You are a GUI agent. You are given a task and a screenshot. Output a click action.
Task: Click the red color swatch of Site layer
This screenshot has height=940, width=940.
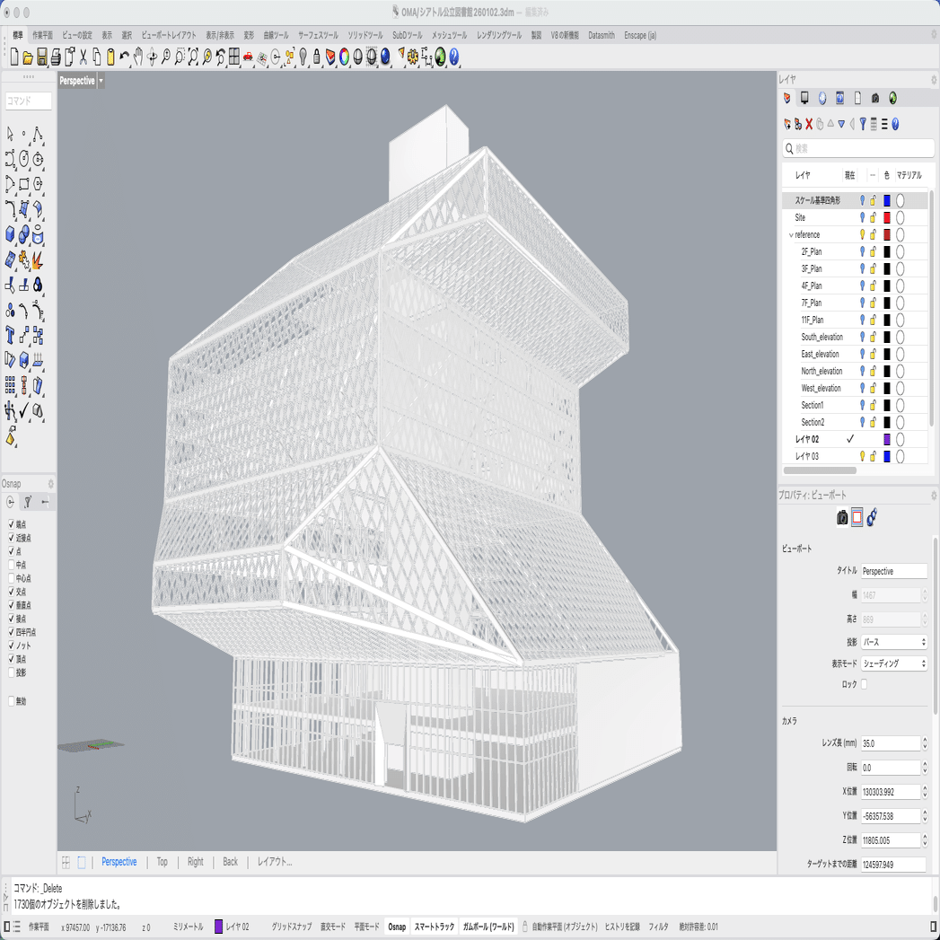tap(887, 217)
